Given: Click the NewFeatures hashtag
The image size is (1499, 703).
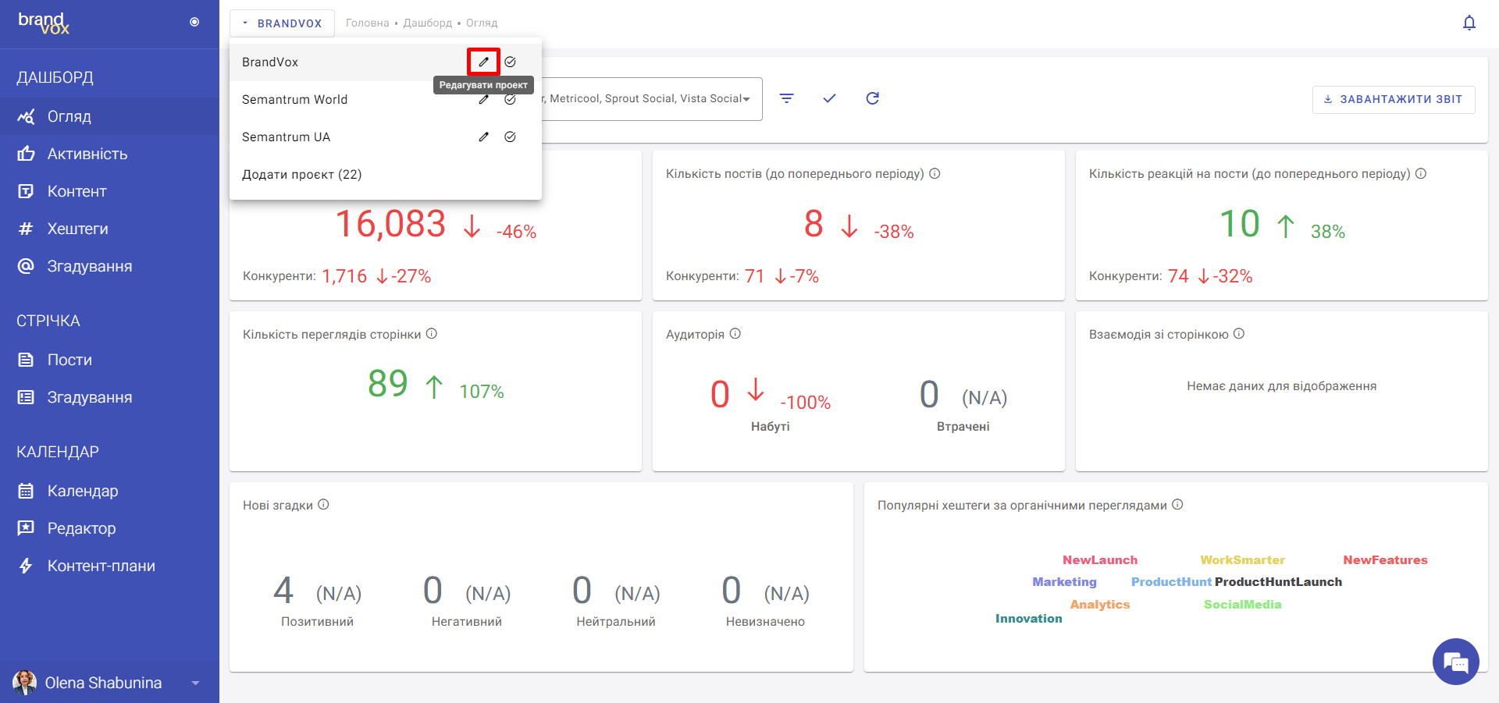Looking at the screenshot, I should pyautogui.click(x=1385, y=560).
